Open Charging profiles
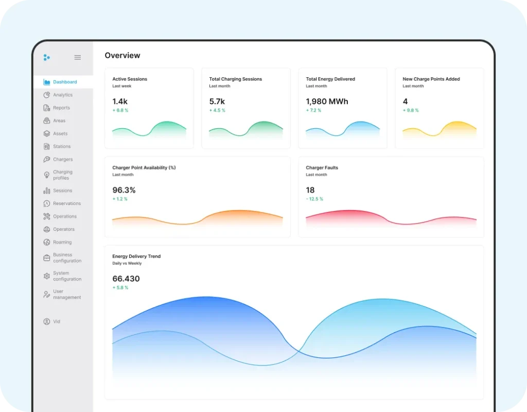The height and width of the screenshot is (412, 527). 62,175
